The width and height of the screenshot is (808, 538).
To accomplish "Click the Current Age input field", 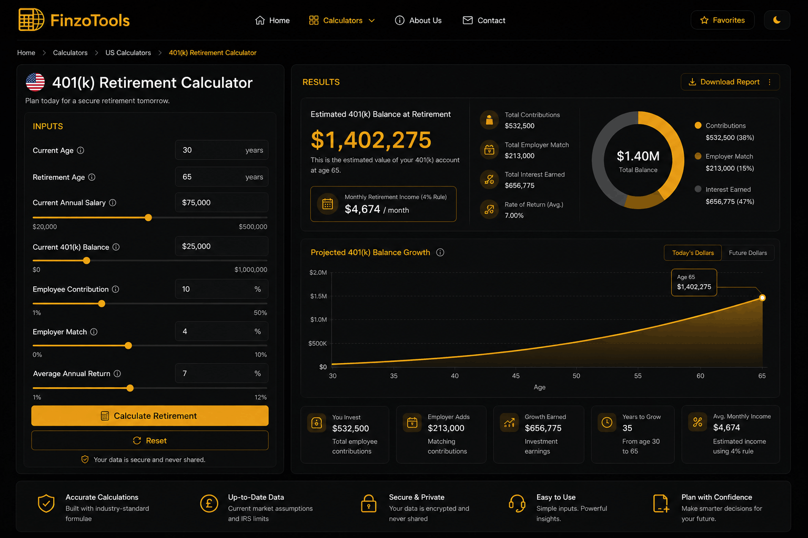I will [221, 150].
